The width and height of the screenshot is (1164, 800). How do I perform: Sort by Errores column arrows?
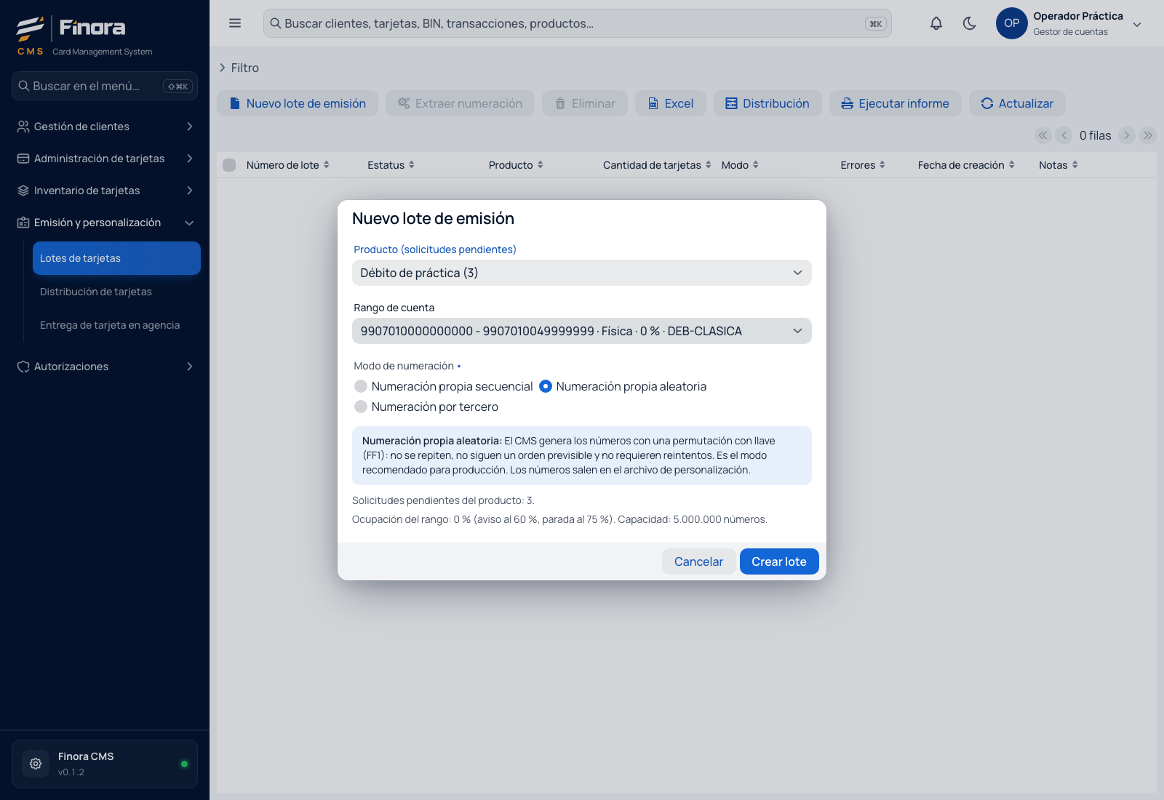point(882,165)
